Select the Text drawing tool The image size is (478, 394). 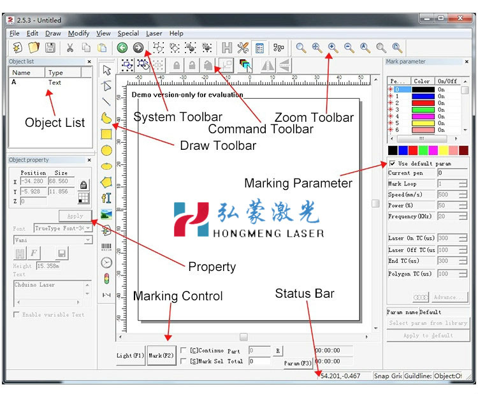(106, 198)
